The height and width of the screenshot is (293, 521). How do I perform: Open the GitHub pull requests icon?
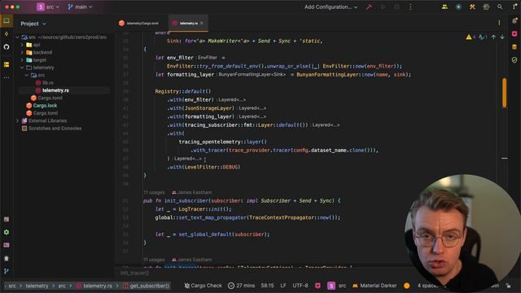pyautogui.click(x=7, y=47)
